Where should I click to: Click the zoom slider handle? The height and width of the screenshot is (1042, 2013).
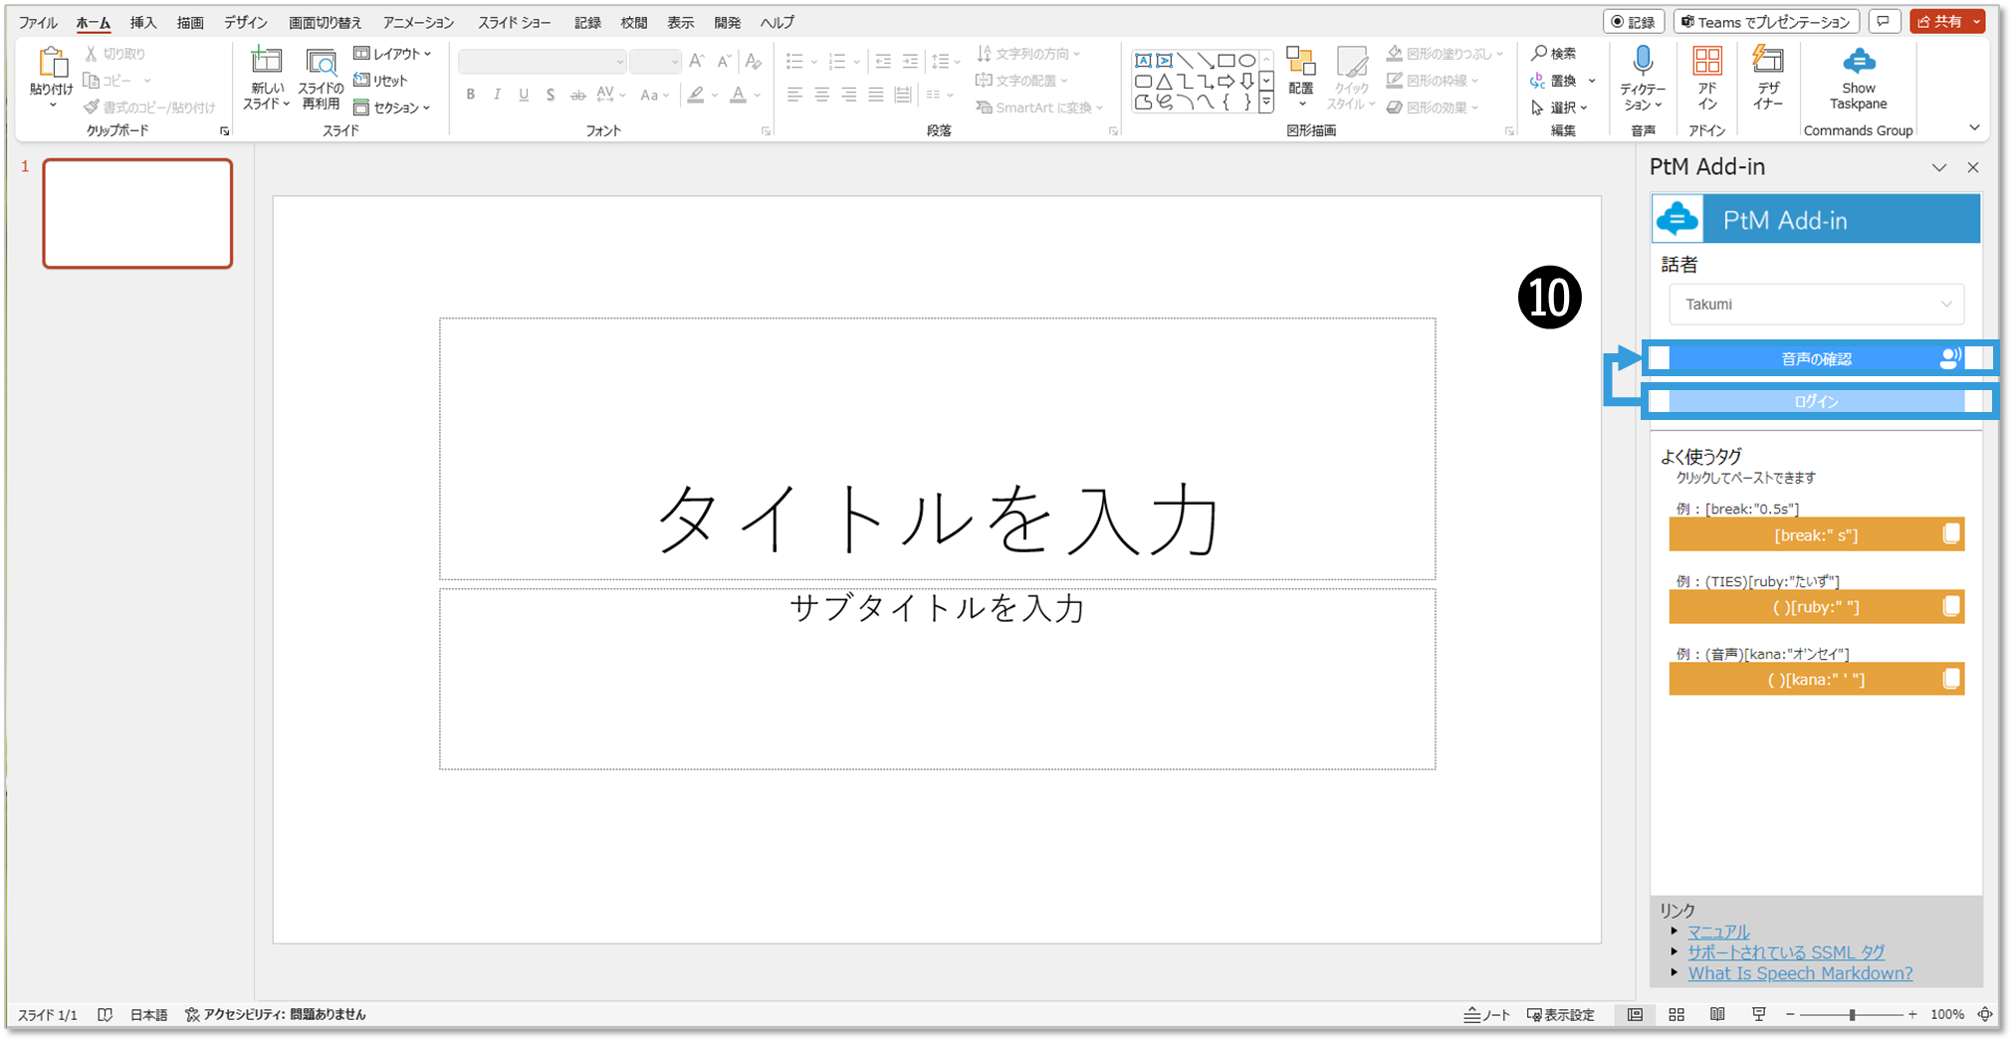click(1852, 1014)
